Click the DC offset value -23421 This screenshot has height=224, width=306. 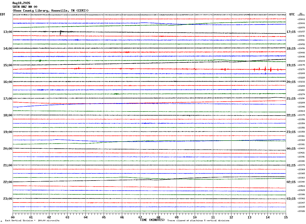[301, 153]
